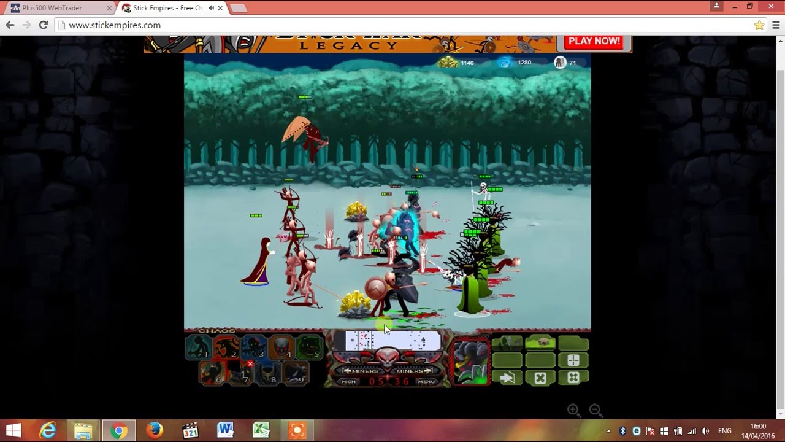Use first ability button in command grid
The image size is (785, 442).
[507, 343]
